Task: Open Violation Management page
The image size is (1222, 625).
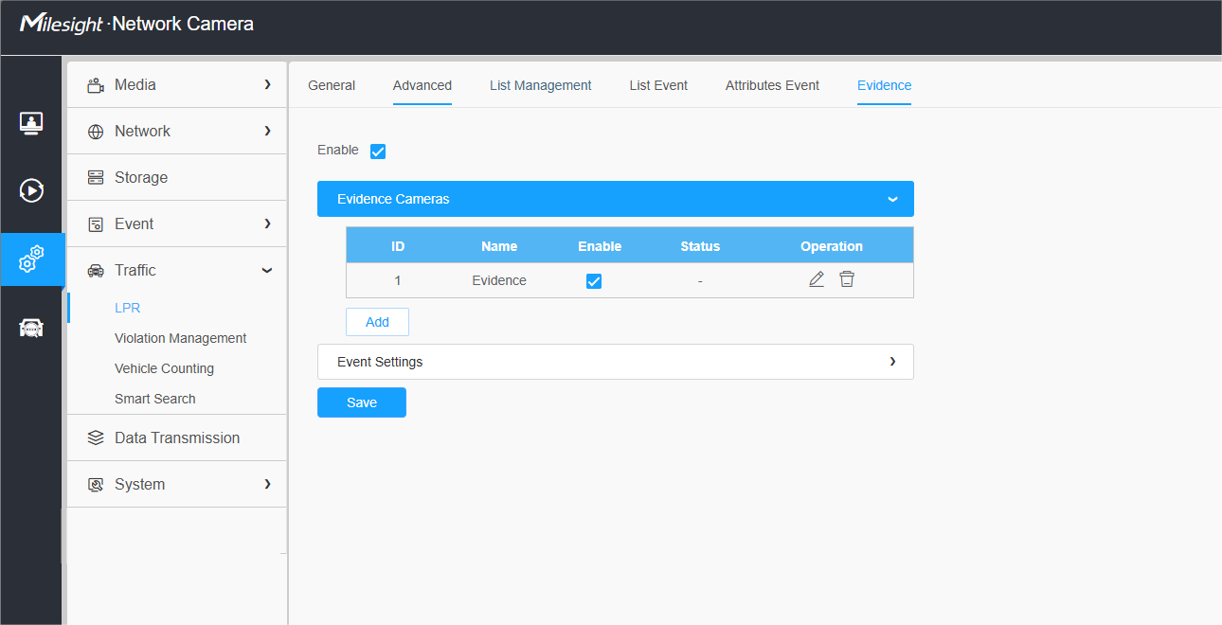Action: (181, 338)
